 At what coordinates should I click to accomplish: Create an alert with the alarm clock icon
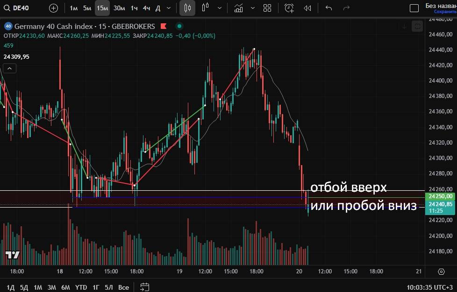(x=289, y=8)
